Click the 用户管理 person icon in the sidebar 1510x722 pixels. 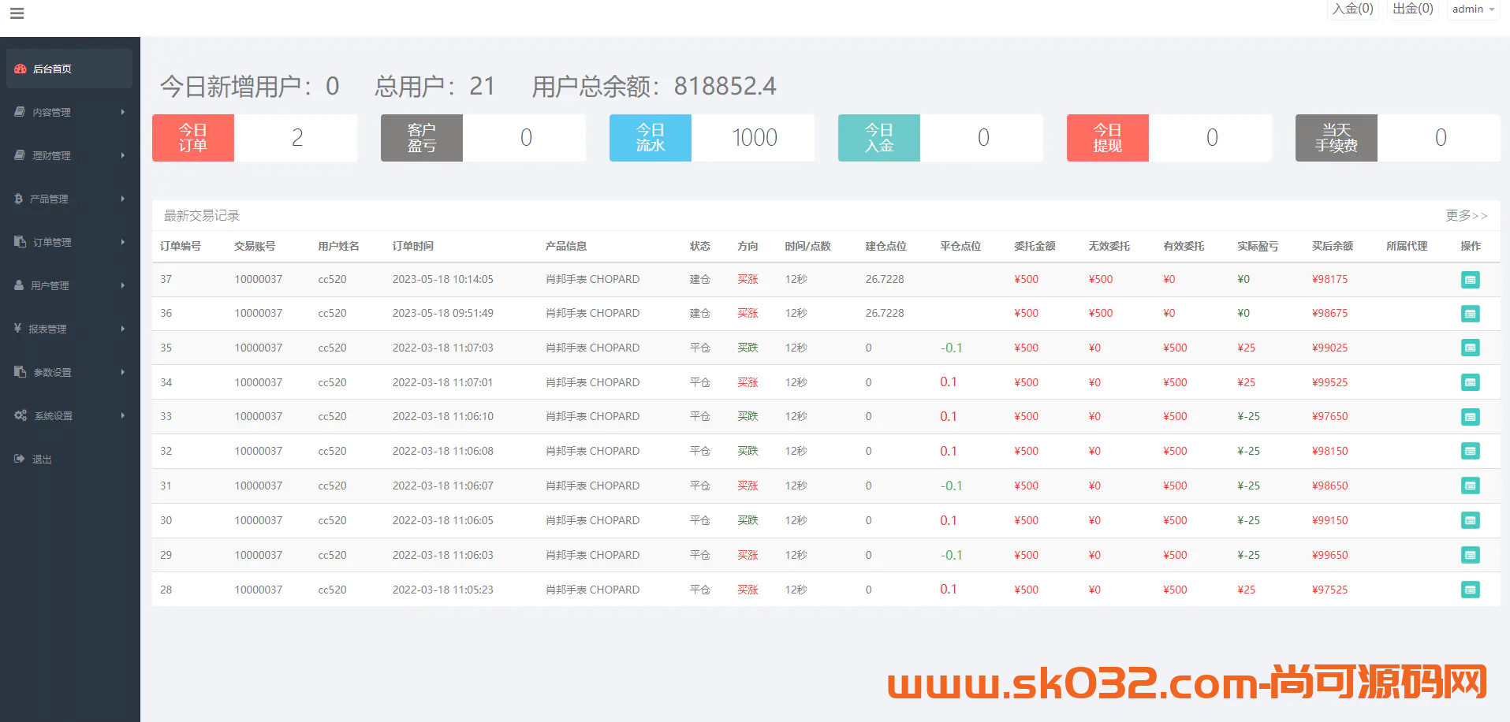(x=19, y=285)
